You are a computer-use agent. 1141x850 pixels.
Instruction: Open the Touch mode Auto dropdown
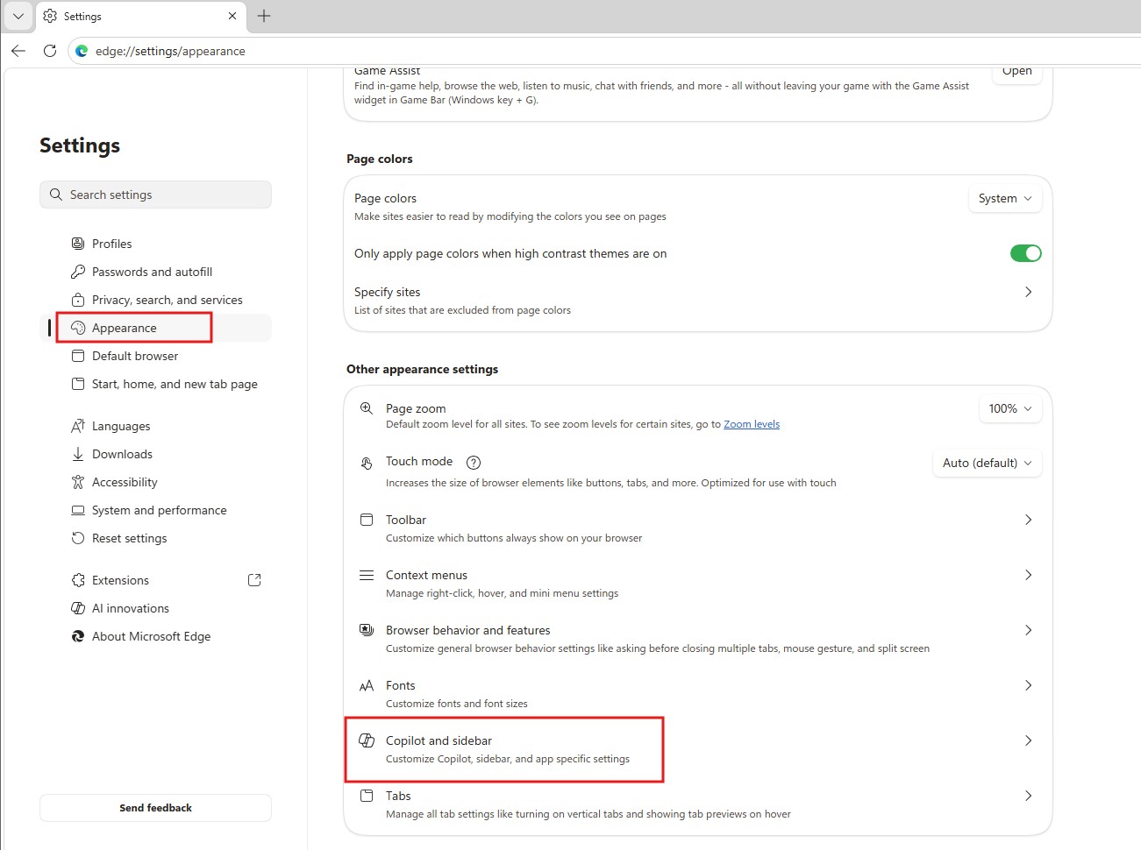coord(986,463)
